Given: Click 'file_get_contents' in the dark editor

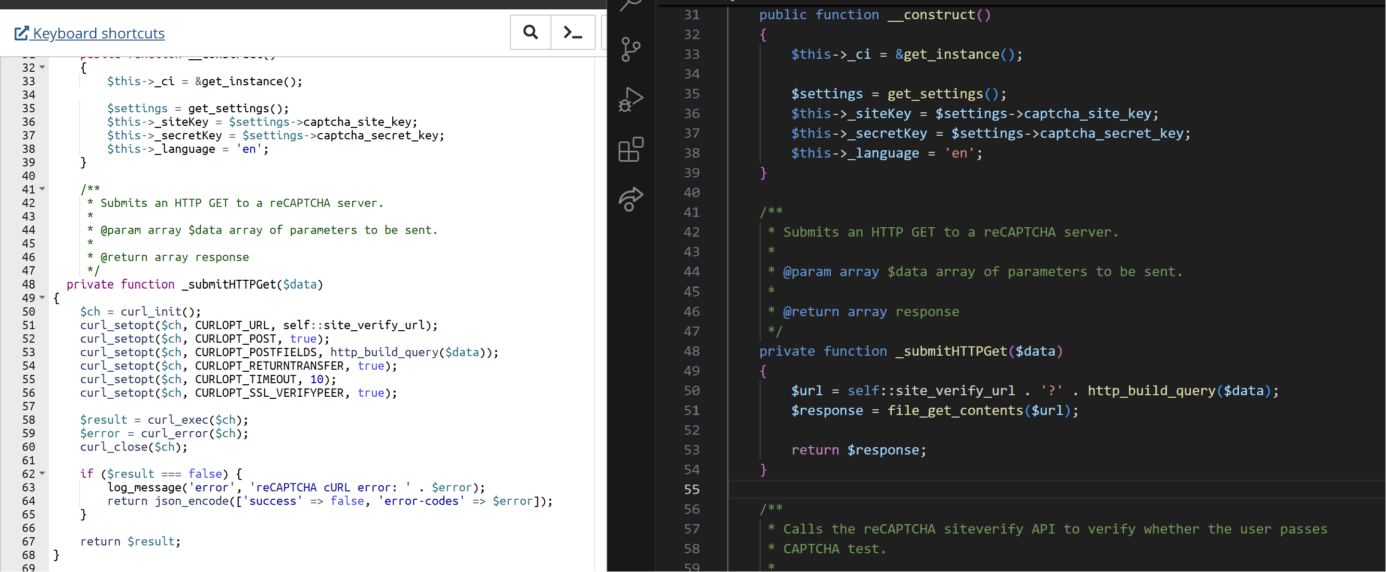Looking at the screenshot, I should [956, 411].
